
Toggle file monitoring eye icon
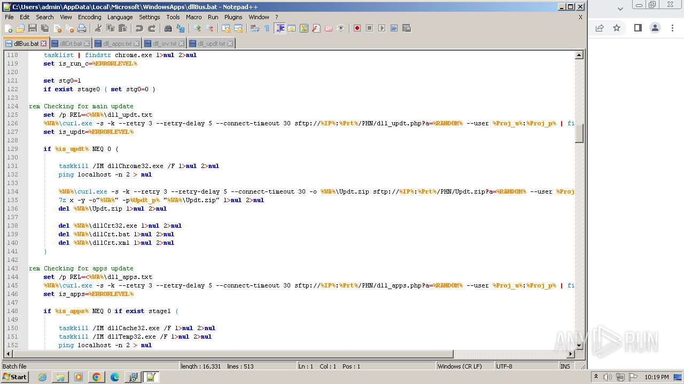(341, 28)
